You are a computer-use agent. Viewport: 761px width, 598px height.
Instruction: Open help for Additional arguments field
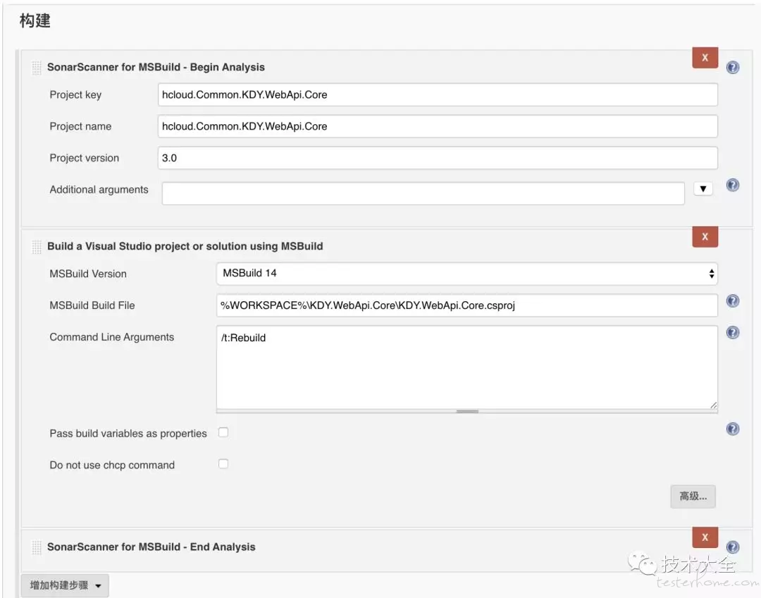pos(733,185)
